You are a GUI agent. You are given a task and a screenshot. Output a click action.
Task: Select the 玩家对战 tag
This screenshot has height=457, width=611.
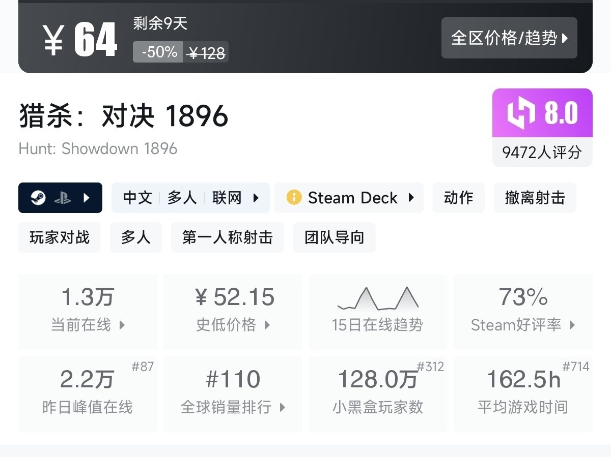pos(60,237)
